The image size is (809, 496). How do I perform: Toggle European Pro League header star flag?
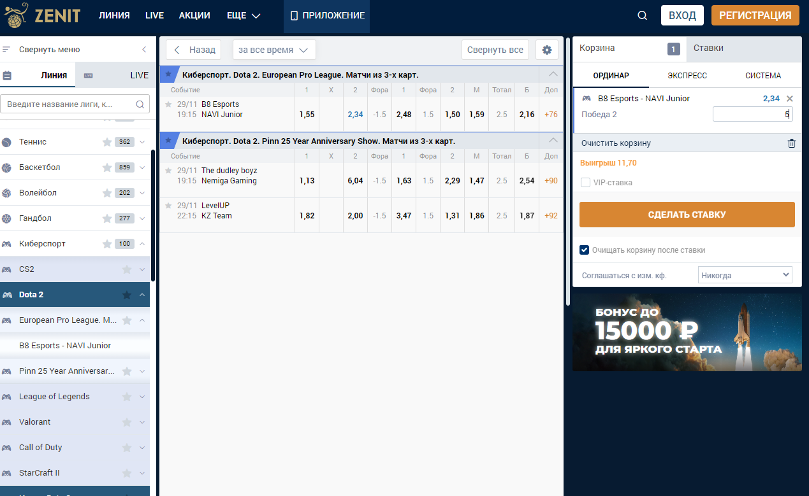click(168, 74)
